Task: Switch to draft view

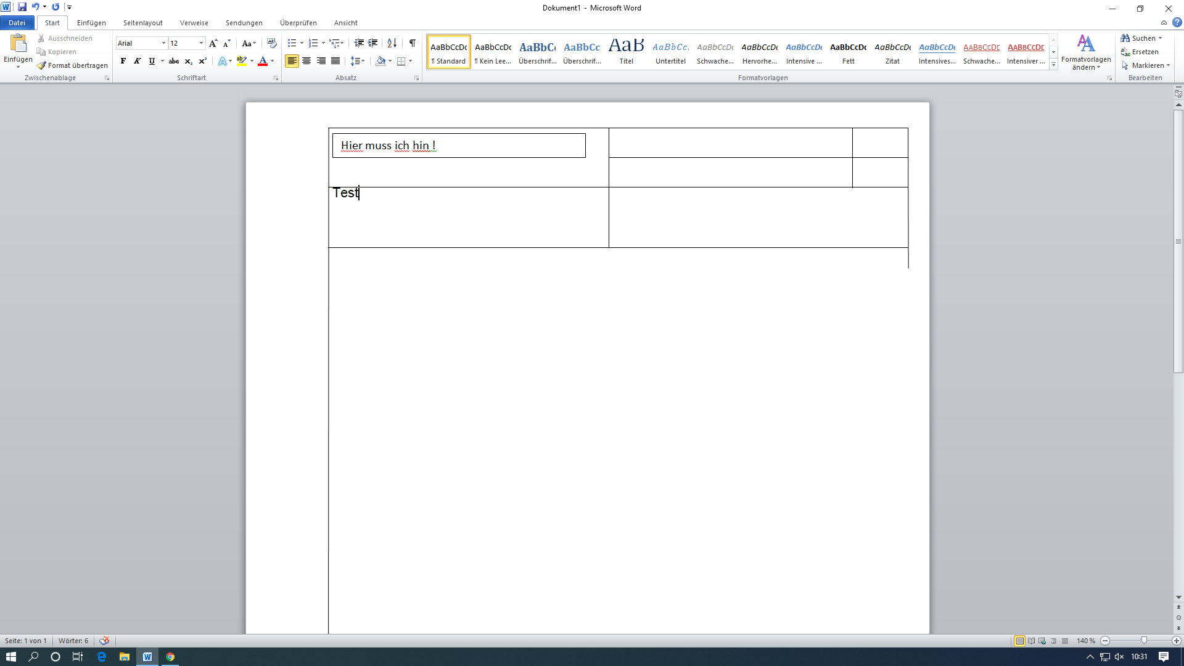Action: pos(1065,641)
